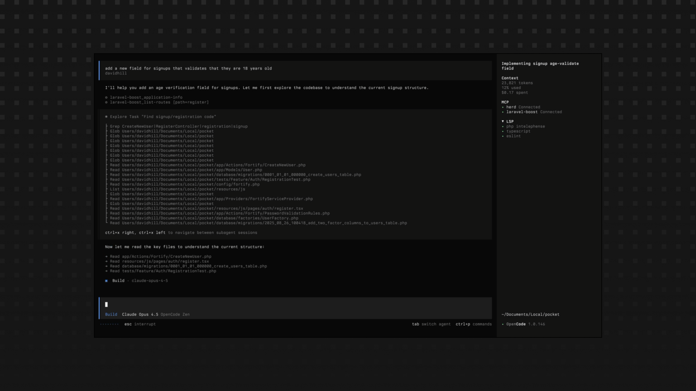Click the Context section heading

tap(510, 78)
